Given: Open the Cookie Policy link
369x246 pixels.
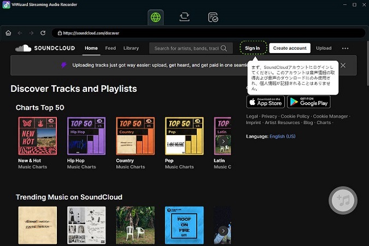Looking at the screenshot, I should (x=295, y=116).
